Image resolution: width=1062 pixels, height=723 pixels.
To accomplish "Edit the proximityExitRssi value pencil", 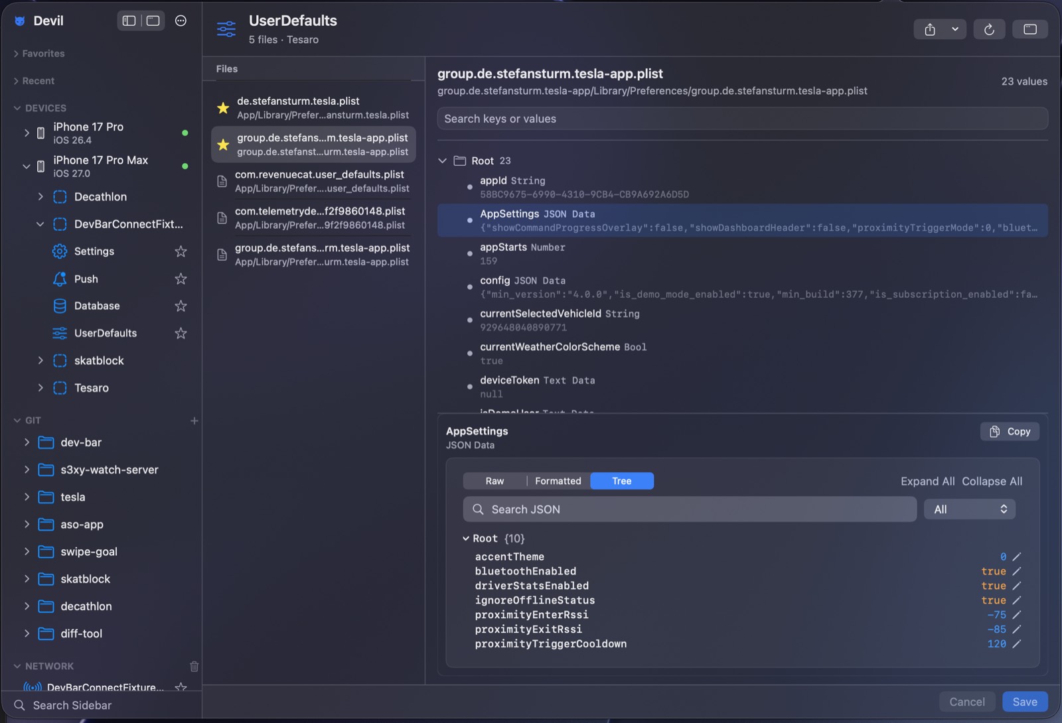I will click(x=1016, y=629).
